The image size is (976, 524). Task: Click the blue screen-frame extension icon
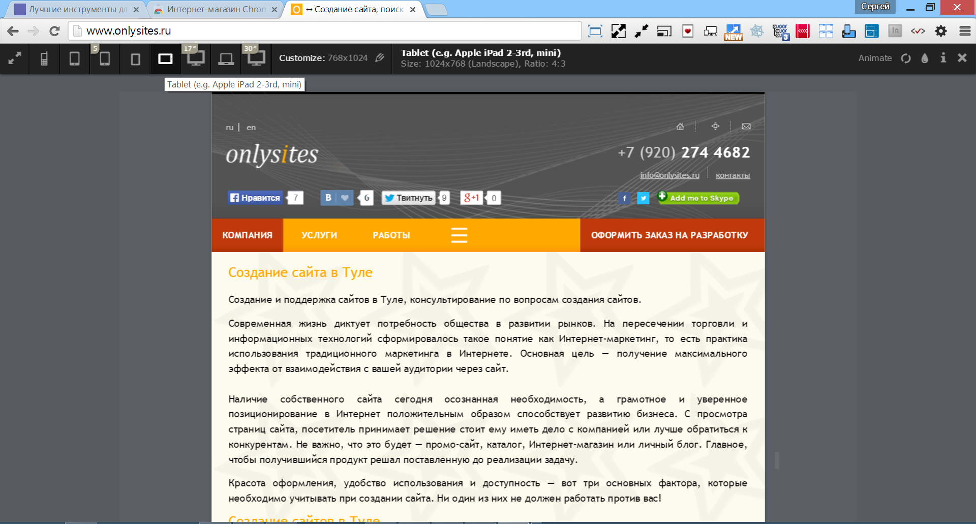pyautogui.click(x=595, y=31)
